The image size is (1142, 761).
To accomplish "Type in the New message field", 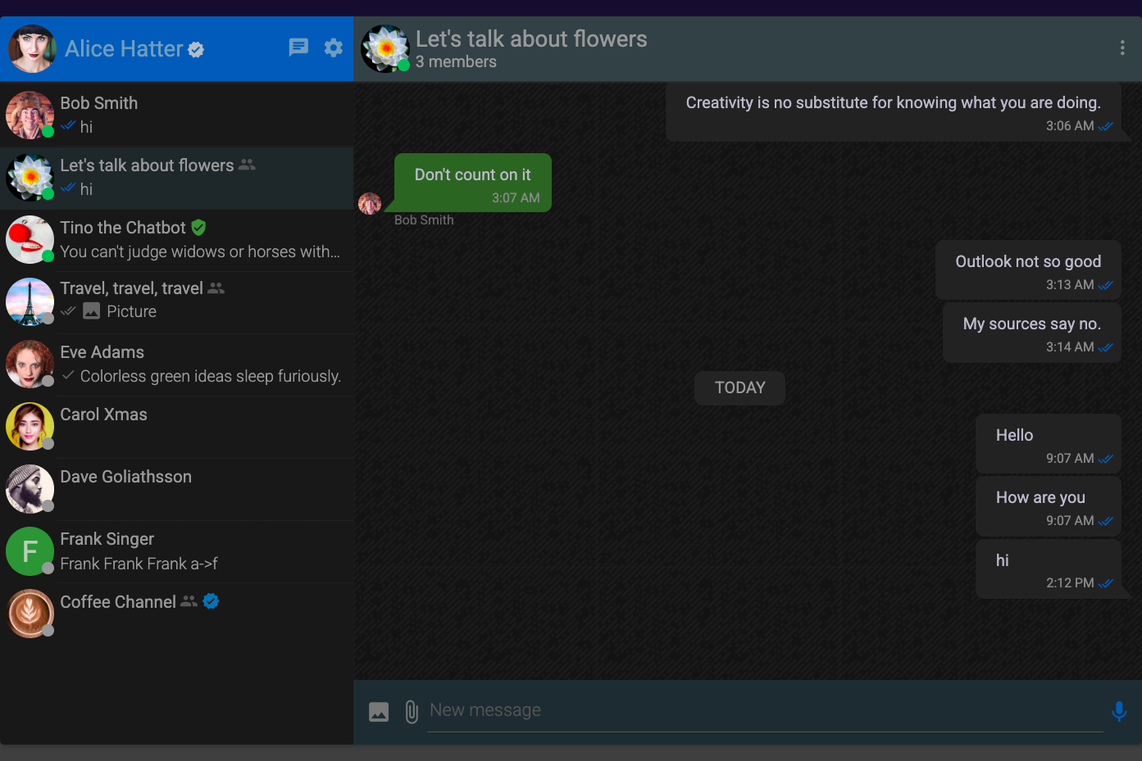I will point(765,710).
